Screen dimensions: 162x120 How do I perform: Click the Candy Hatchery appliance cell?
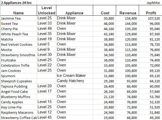(70, 81)
